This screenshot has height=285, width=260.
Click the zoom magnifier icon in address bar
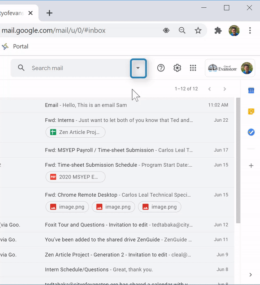coord(182,30)
